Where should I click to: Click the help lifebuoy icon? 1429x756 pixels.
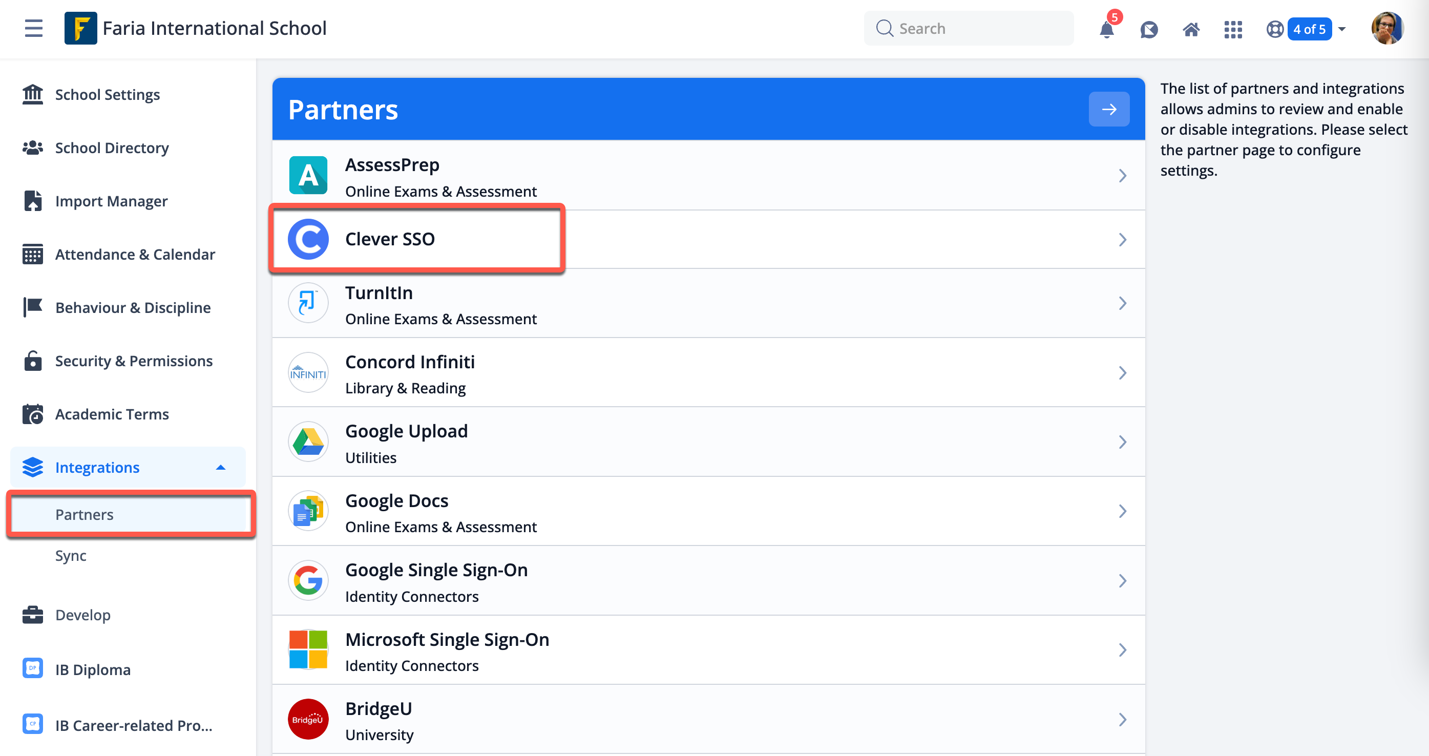pos(1275,29)
